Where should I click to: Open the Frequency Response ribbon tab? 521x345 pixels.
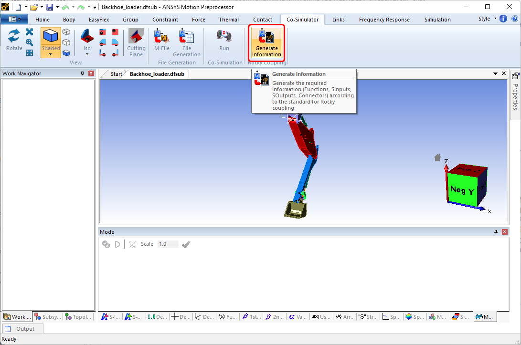pos(384,20)
